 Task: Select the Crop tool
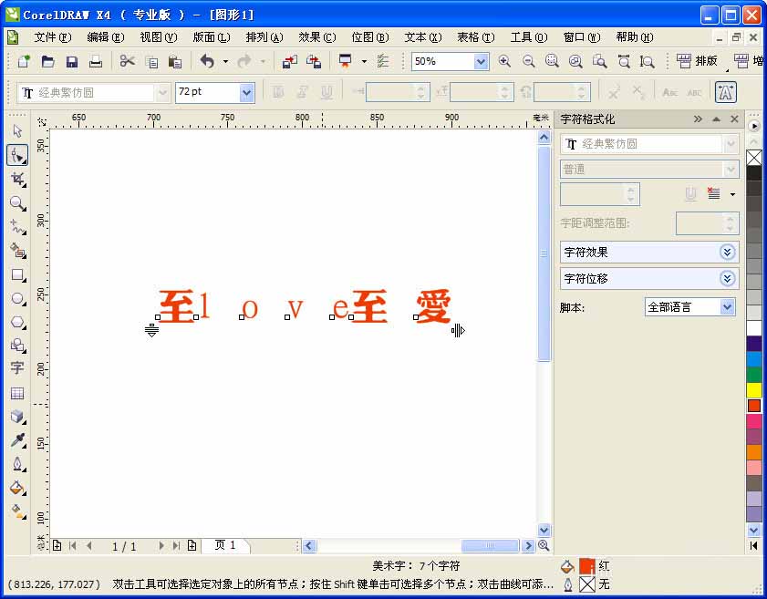click(x=17, y=180)
